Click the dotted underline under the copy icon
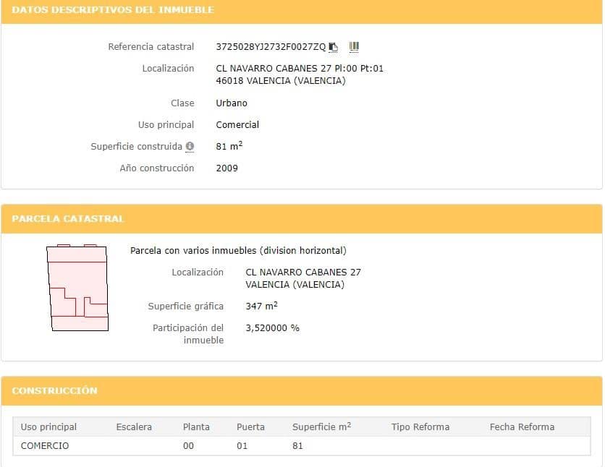This screenshot has height=467, width=605. (x=332, y=53)
